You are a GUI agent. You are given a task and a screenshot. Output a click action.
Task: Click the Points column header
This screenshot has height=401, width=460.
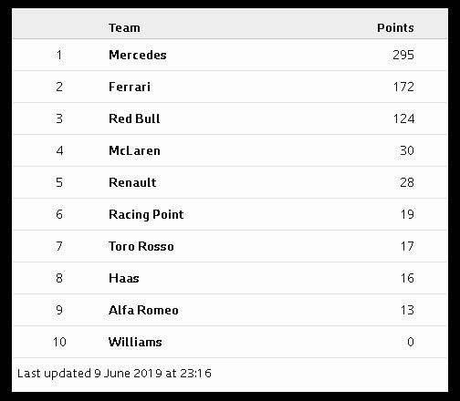click(395, 28)
